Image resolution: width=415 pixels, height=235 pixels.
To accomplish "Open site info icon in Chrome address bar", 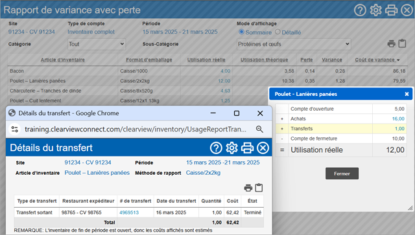I will point(14,129).
